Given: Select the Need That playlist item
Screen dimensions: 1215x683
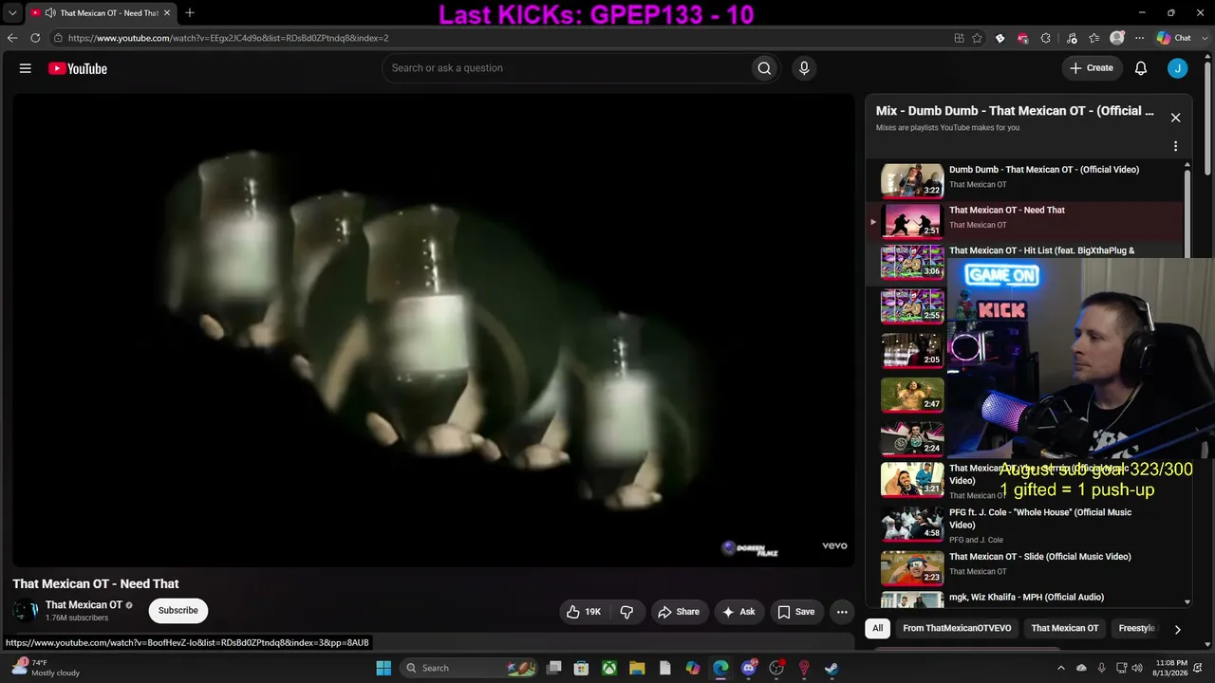Looking at the screenshot, I should tap(1027, 221).
